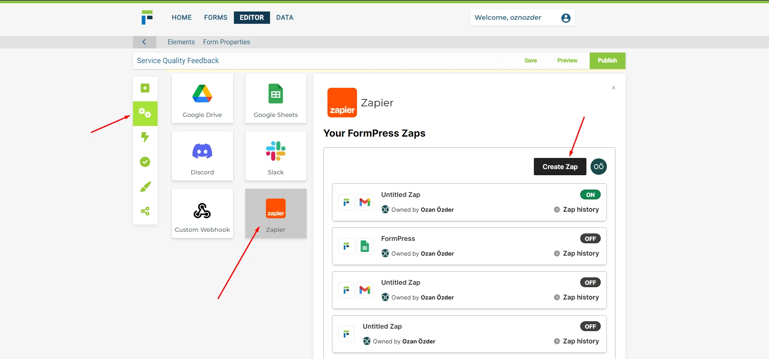Switch to the Form Properties tab
Image resolution: width=769 pixels, height=359 pixels.
click(227, 42)
